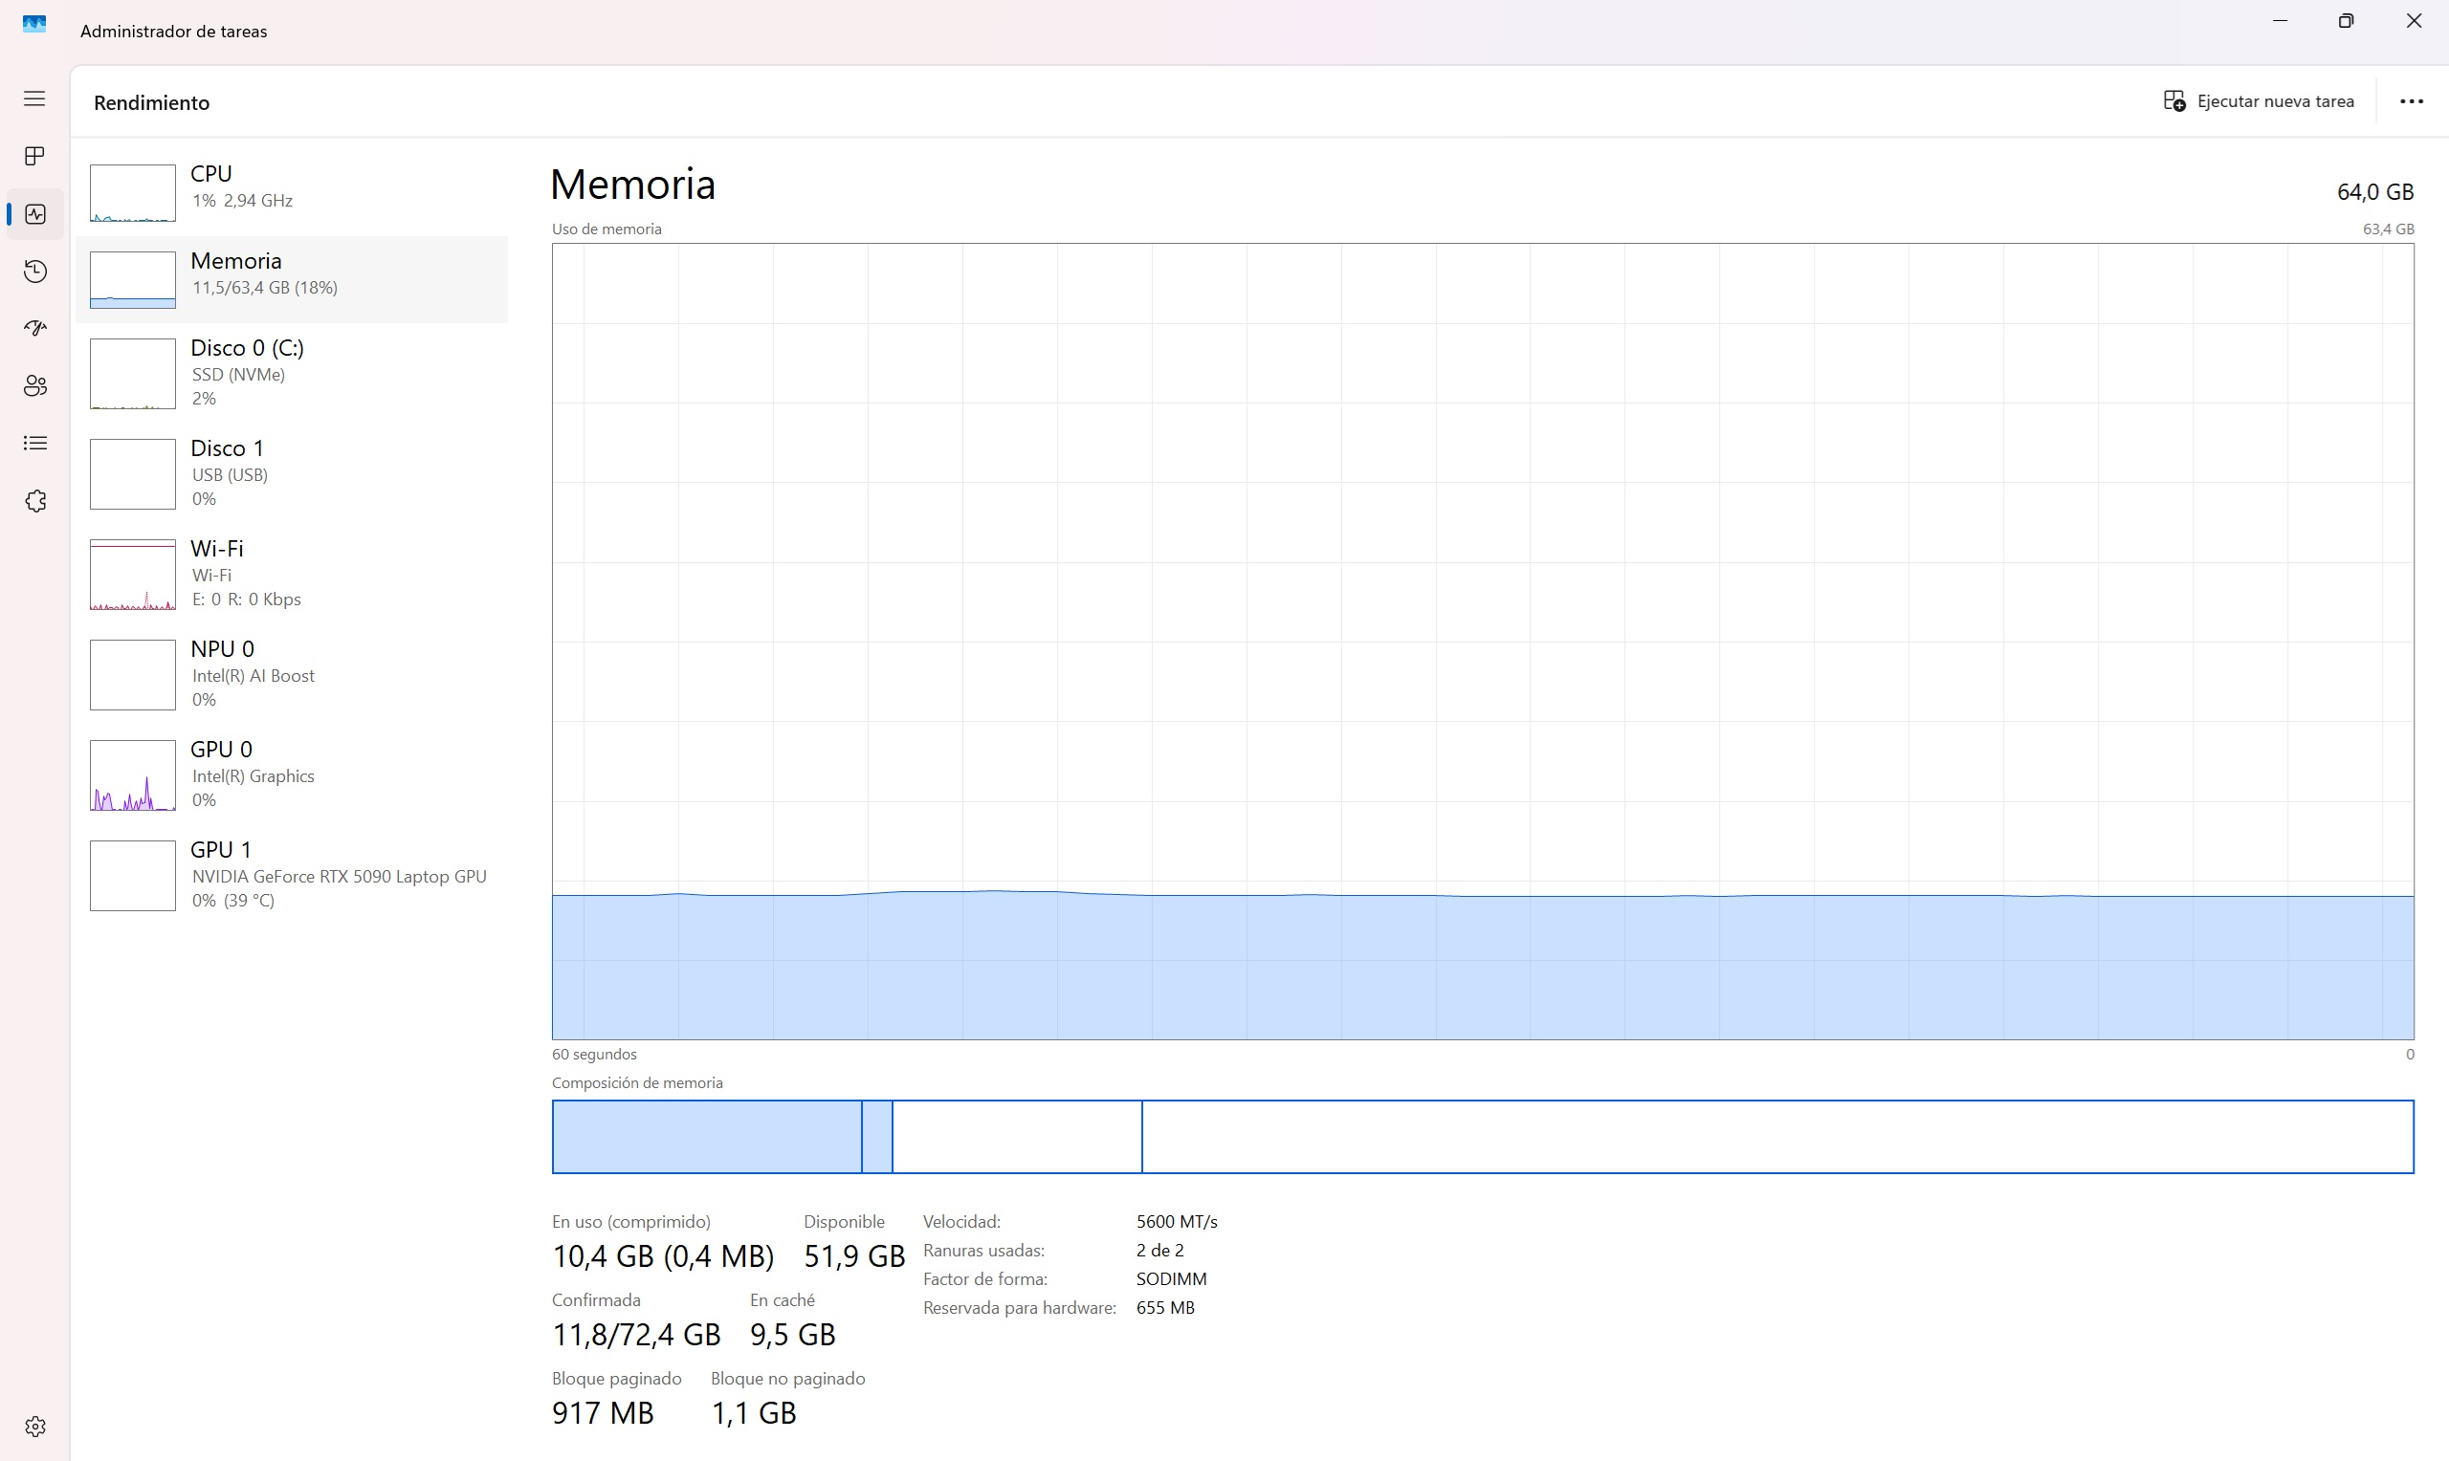The image size is (2449, 1461).
Task: Open the three-dot more options menu
Action: click(x=2411, y=101)
